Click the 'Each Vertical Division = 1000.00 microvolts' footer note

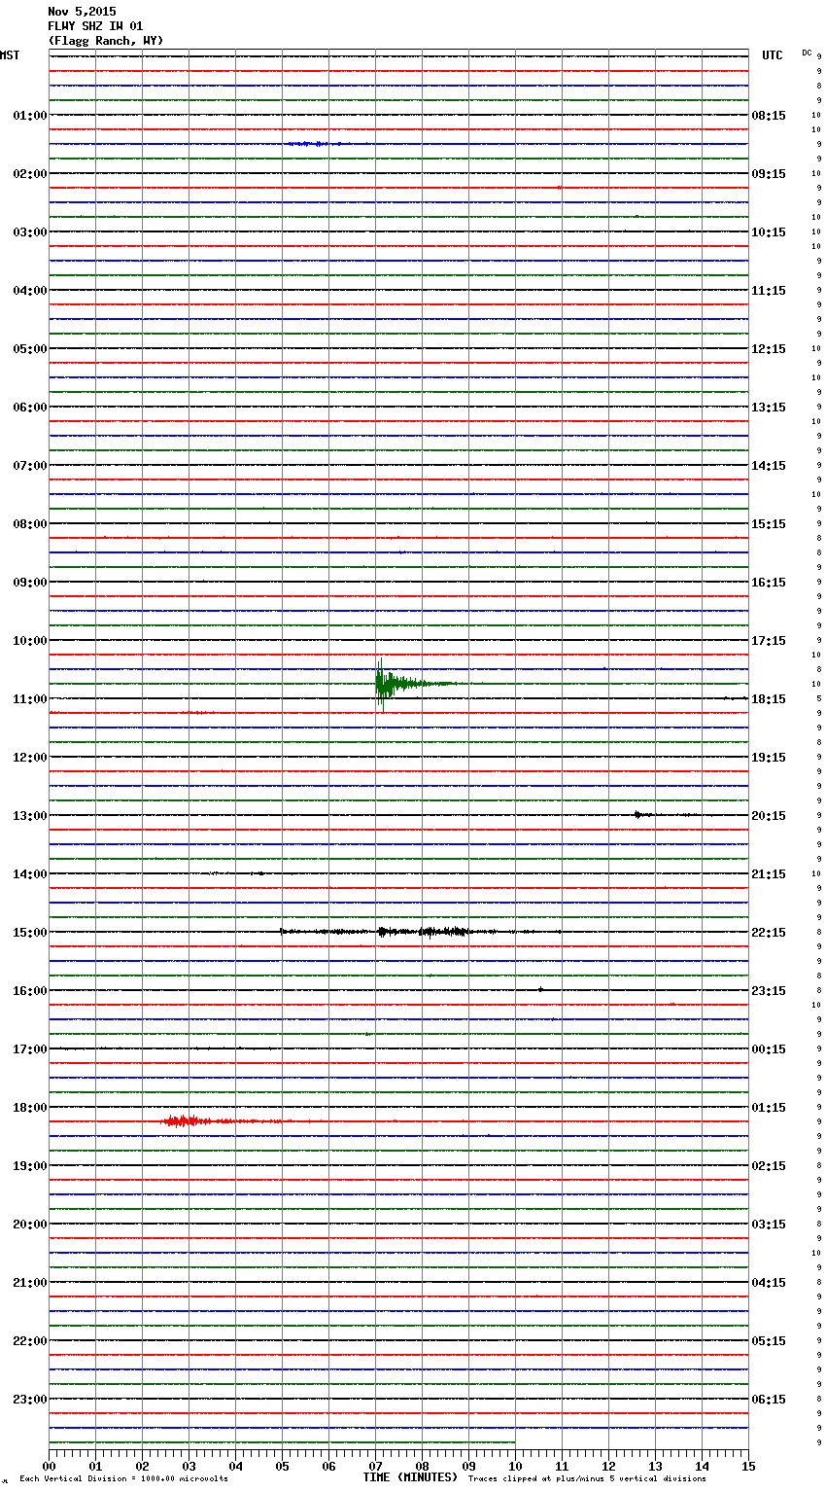click(123, 1479)
